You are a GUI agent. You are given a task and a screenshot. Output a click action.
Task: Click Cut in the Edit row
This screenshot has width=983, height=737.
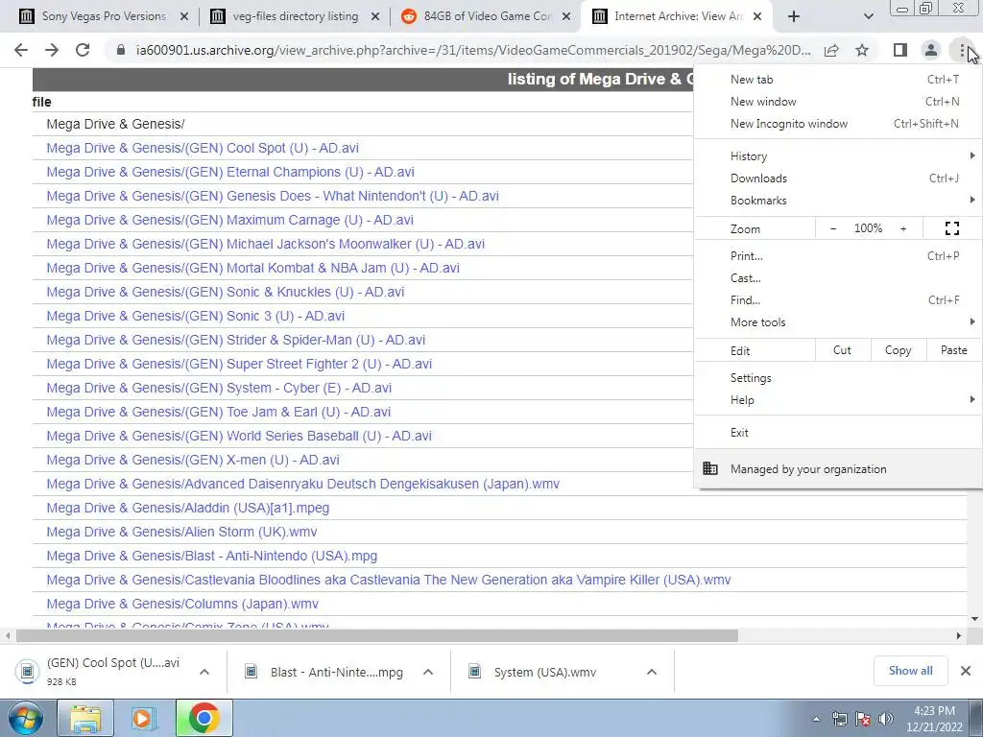coord(843,350)
